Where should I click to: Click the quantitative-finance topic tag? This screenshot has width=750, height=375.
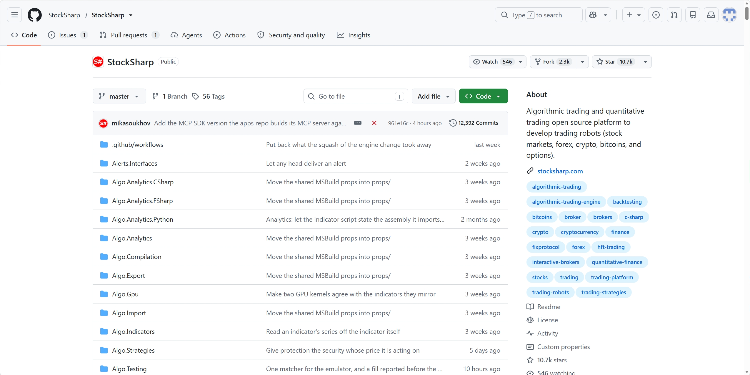pyautogui.click(x=617, y=262)
